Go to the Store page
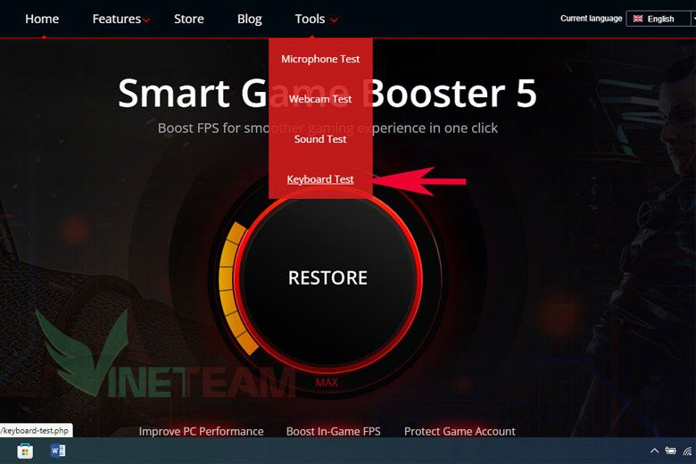The image size is (696, 464). pyautogui.click(x=188, y=19)
